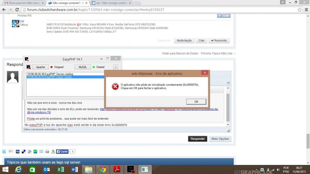Open the Voltar para Bancos de Dados link

(180, 53)
